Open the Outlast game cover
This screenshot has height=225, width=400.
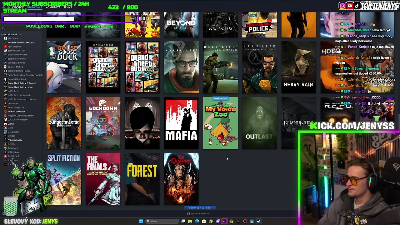point(259,123)
